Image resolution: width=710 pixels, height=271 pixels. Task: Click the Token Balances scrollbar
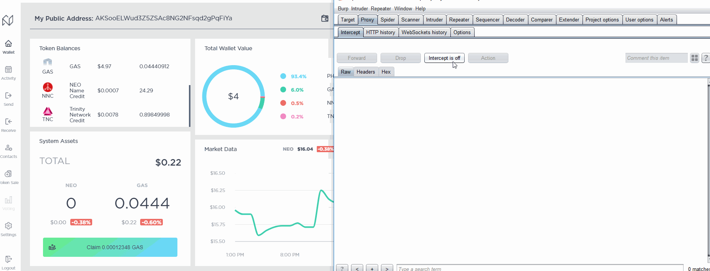(x=190, y=106)
